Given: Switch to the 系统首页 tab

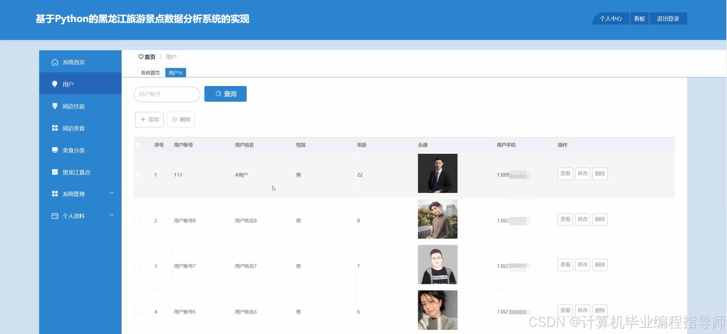Looking at the screenshot, I should coord(150,73).
